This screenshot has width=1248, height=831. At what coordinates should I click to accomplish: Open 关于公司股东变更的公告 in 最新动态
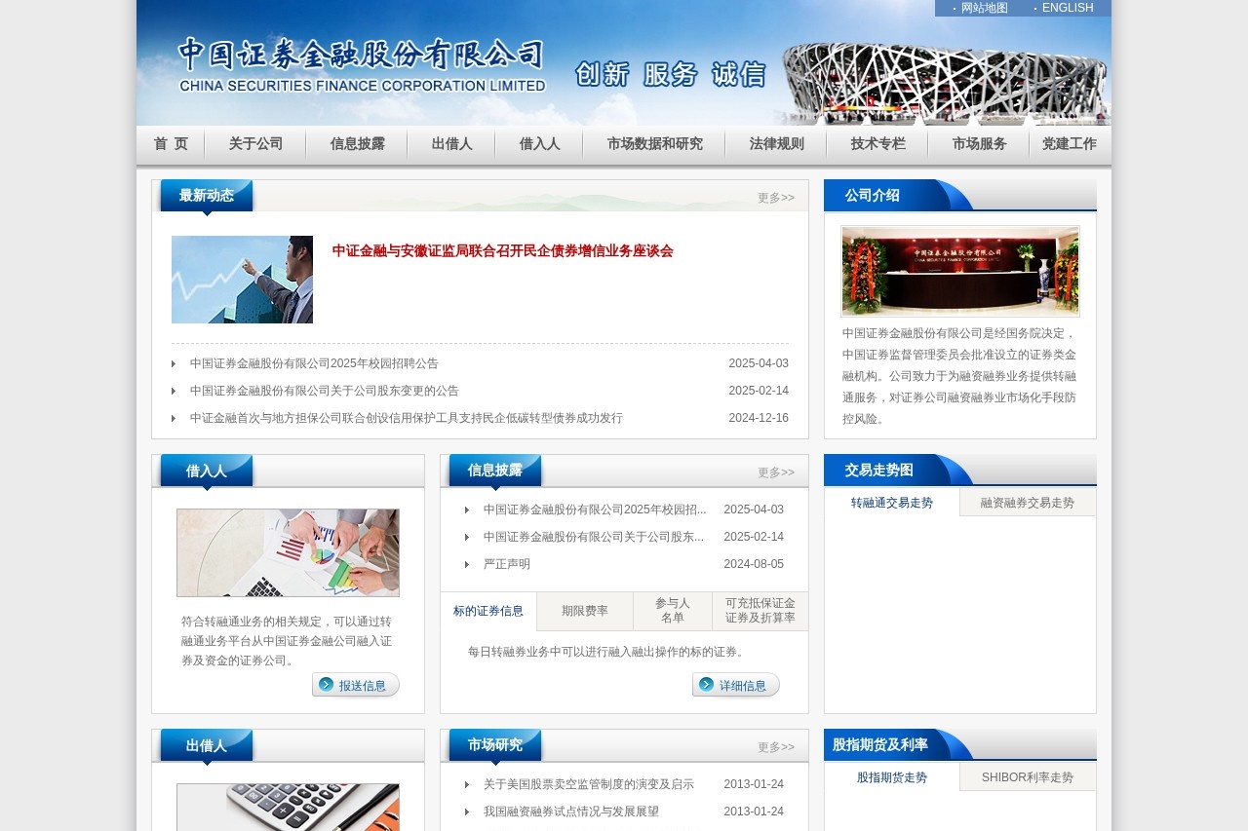[325, 391]
